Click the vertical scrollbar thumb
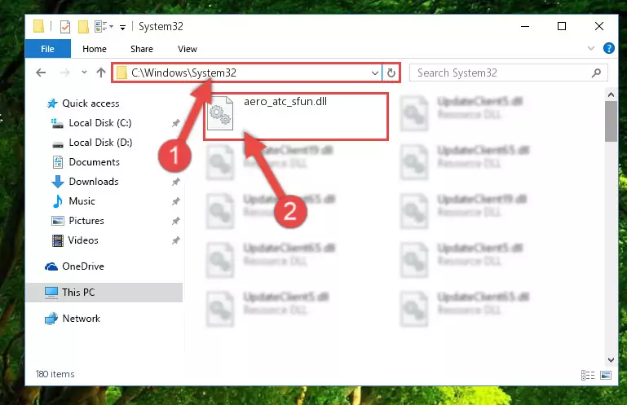Image resolution: width=627 pixels, height=405 pixels. [x=611, y=121]
